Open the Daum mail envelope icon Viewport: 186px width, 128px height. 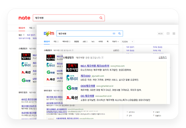(x=168, y=34)
